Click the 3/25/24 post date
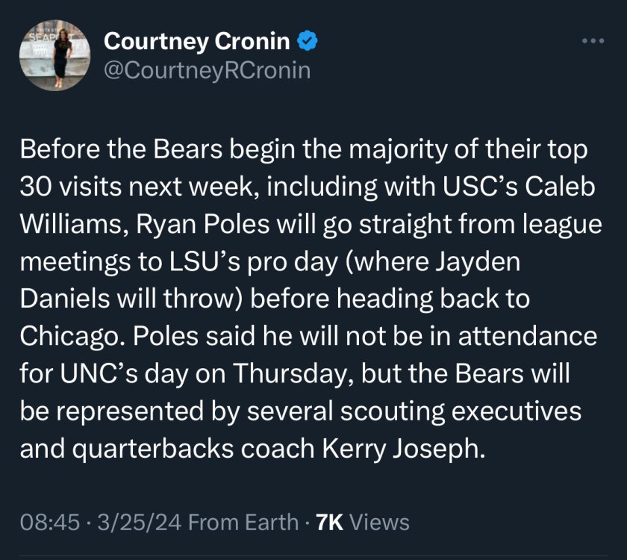 point(140,523)
